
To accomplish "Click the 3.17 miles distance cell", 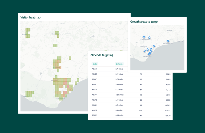I will pos(119,74).
